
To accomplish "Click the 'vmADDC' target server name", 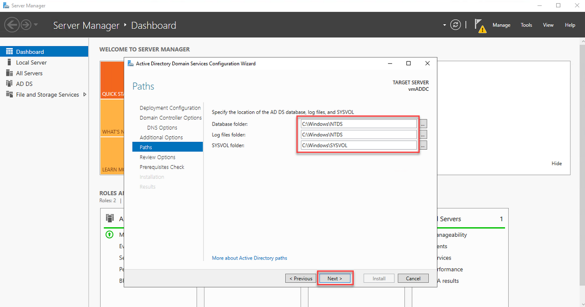I will [419, 89].
